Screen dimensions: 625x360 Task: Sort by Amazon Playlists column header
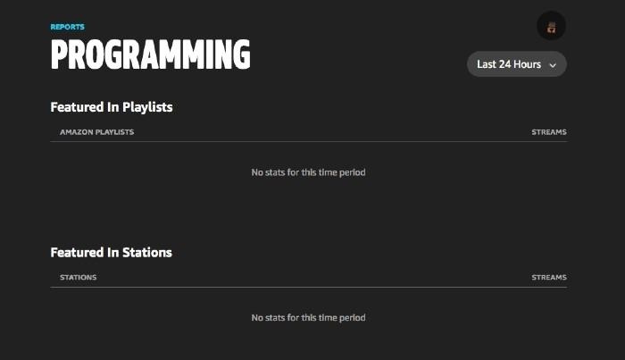tap(96, 132)
